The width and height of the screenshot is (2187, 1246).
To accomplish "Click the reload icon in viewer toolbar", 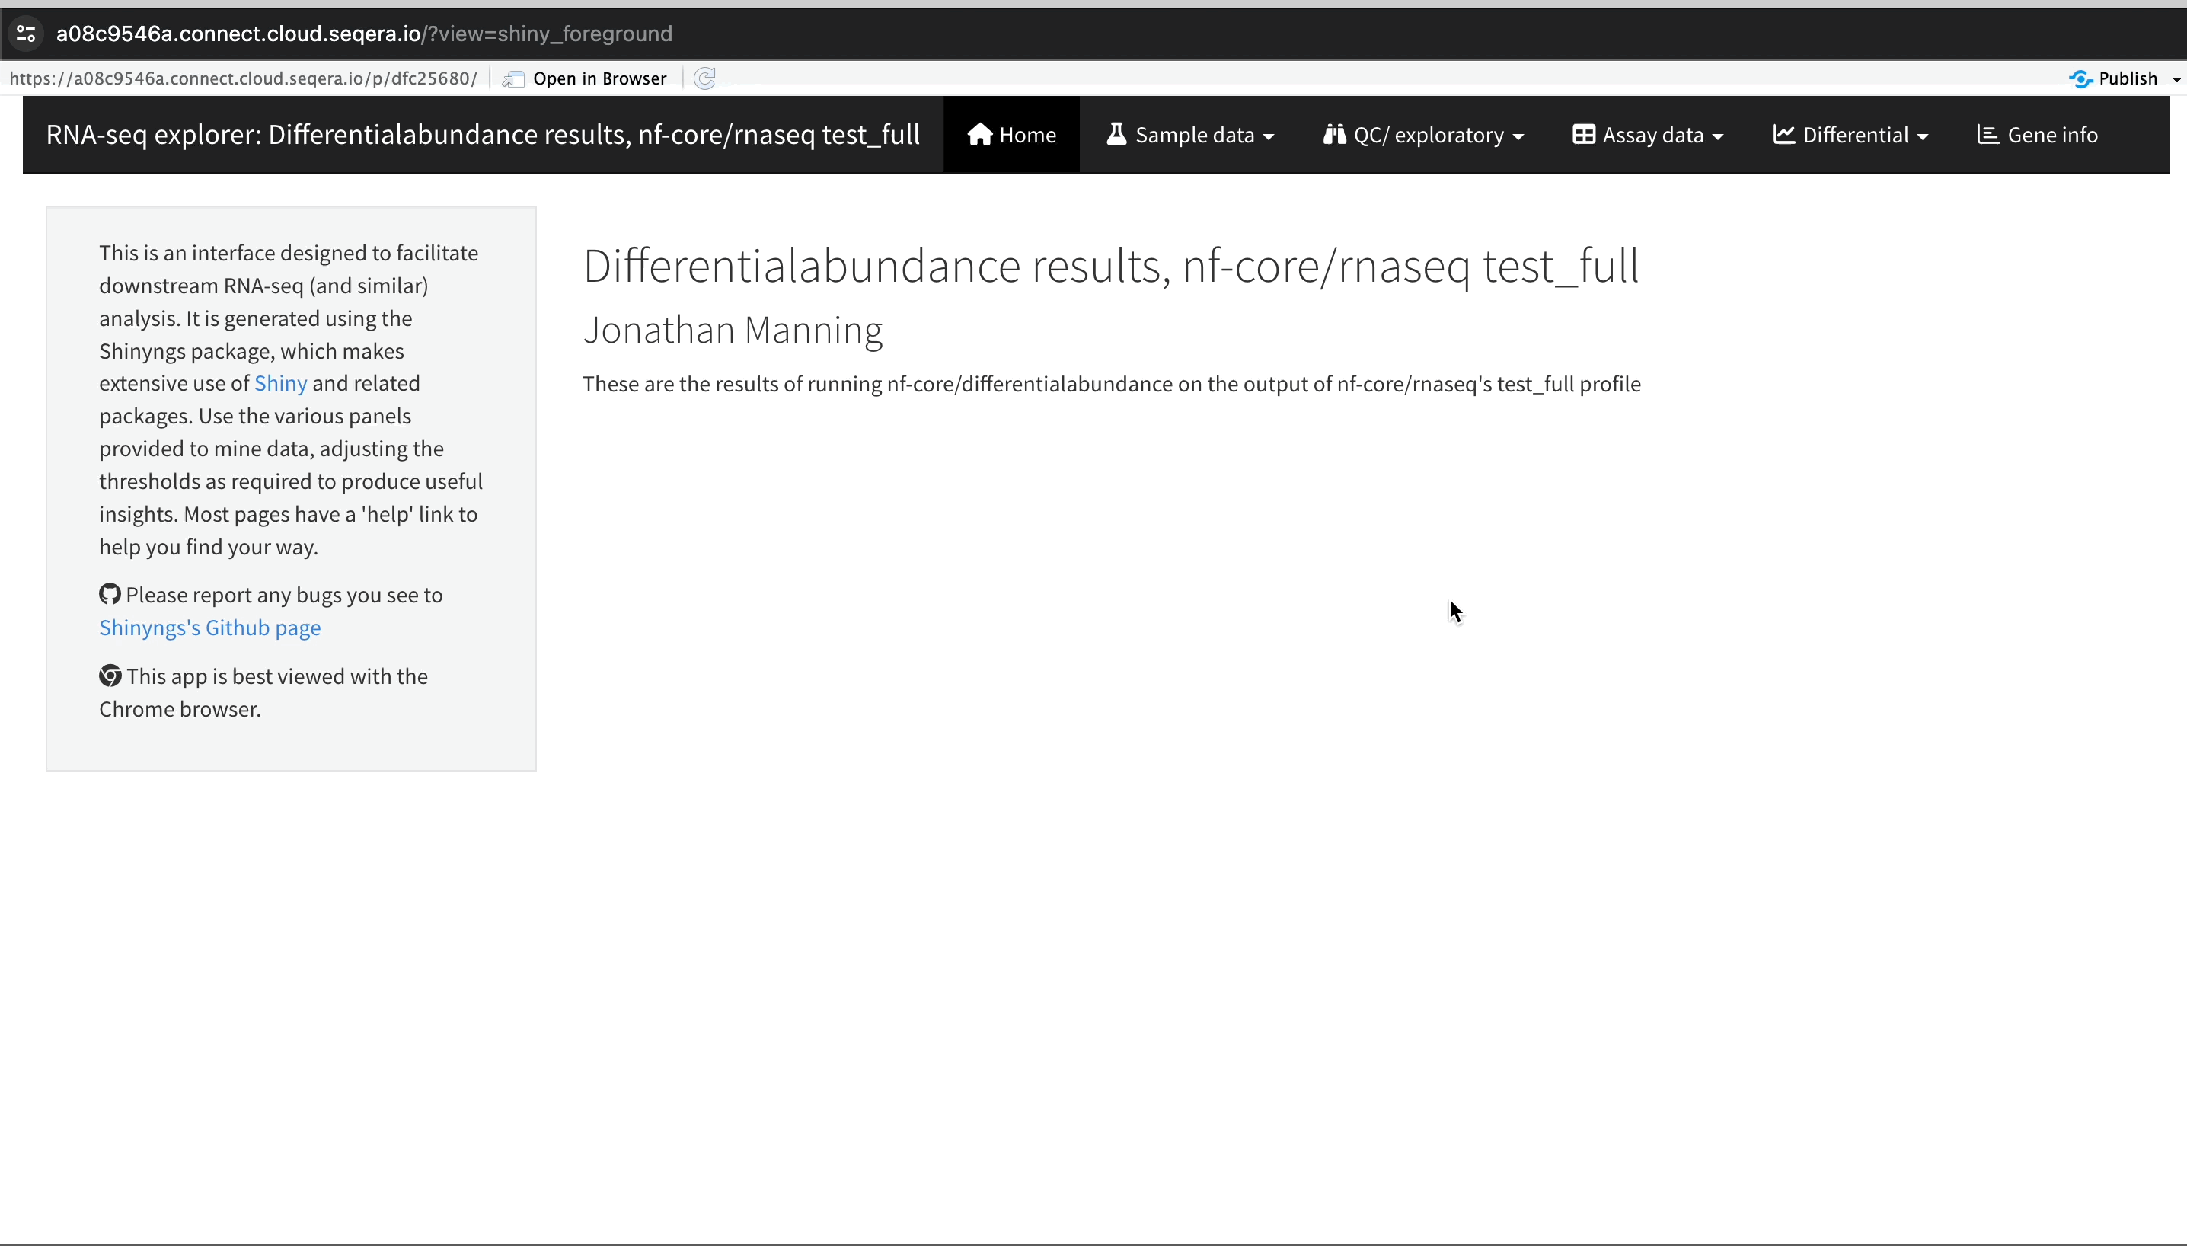I will pyautogui.click(x=704, y=78).
